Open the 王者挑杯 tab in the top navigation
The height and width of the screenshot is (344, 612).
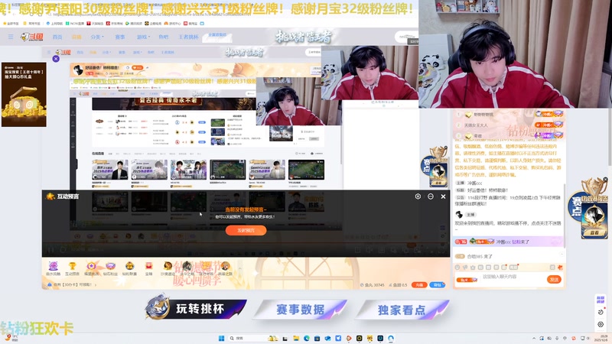pos(188,37)
